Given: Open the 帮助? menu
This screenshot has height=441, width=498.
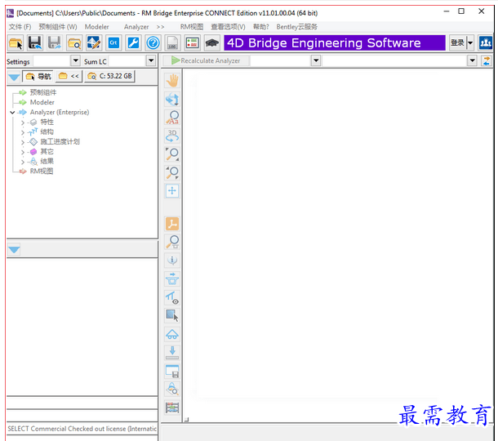Looking at the screenshot, I should (x=260, y=27).
